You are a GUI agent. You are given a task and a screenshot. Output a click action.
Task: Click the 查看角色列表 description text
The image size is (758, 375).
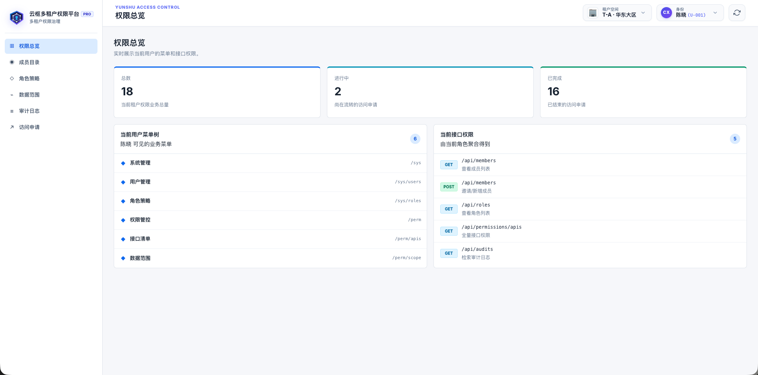(476, 213)
